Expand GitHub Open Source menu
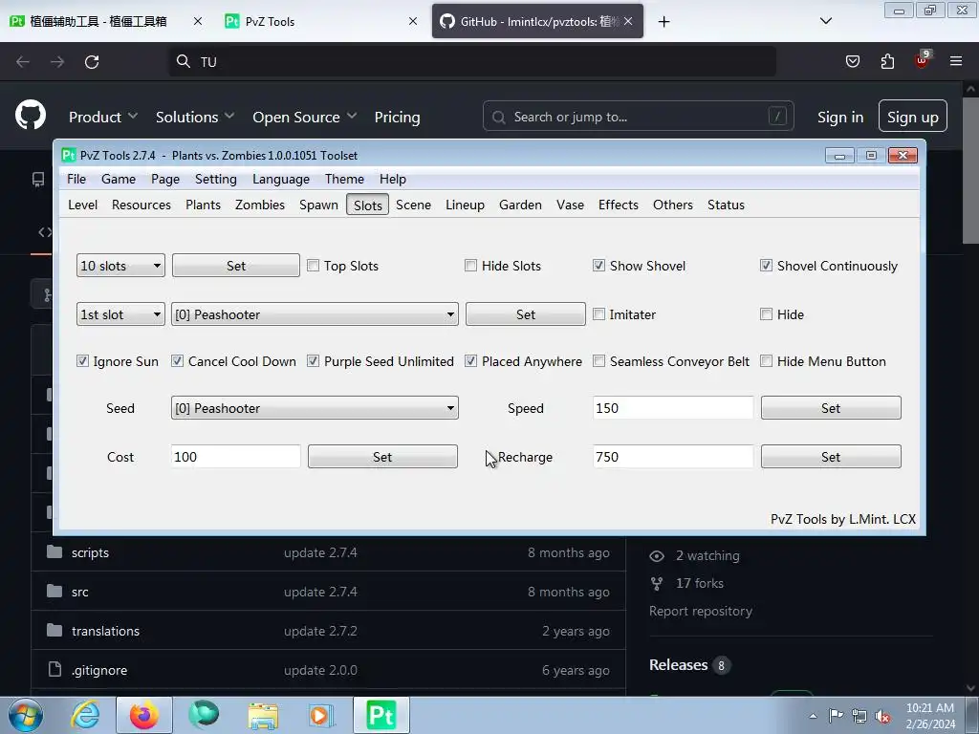Image resolution: width=979 pixels, height=734 pixels. 305,117
